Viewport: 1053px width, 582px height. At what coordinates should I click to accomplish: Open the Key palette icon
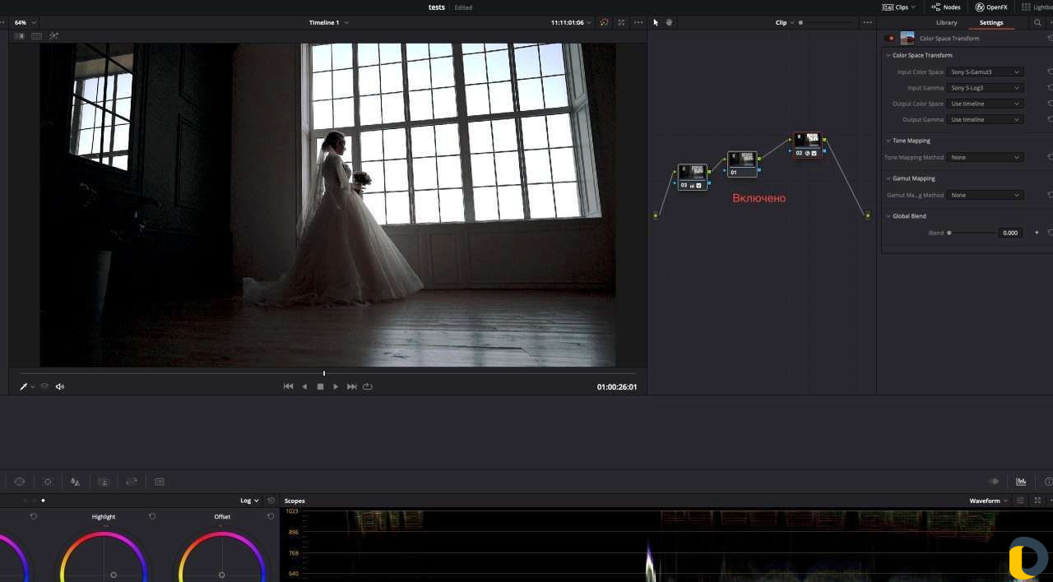pyautogui.click(x=104, y=482)
